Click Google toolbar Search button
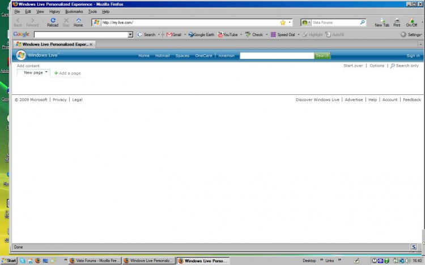425x265 pixels. click(147, 34)
